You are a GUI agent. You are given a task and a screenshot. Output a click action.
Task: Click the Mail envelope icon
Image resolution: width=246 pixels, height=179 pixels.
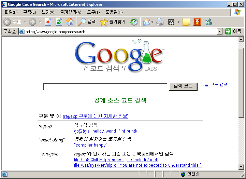tap(147, 22)
